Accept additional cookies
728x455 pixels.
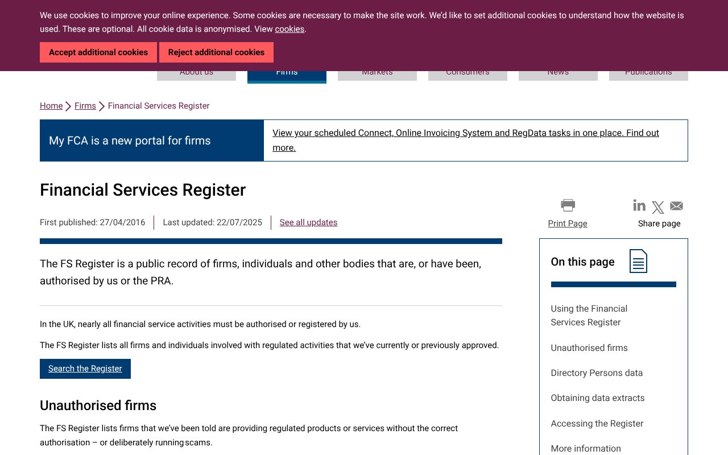click(x=98, y=52)
